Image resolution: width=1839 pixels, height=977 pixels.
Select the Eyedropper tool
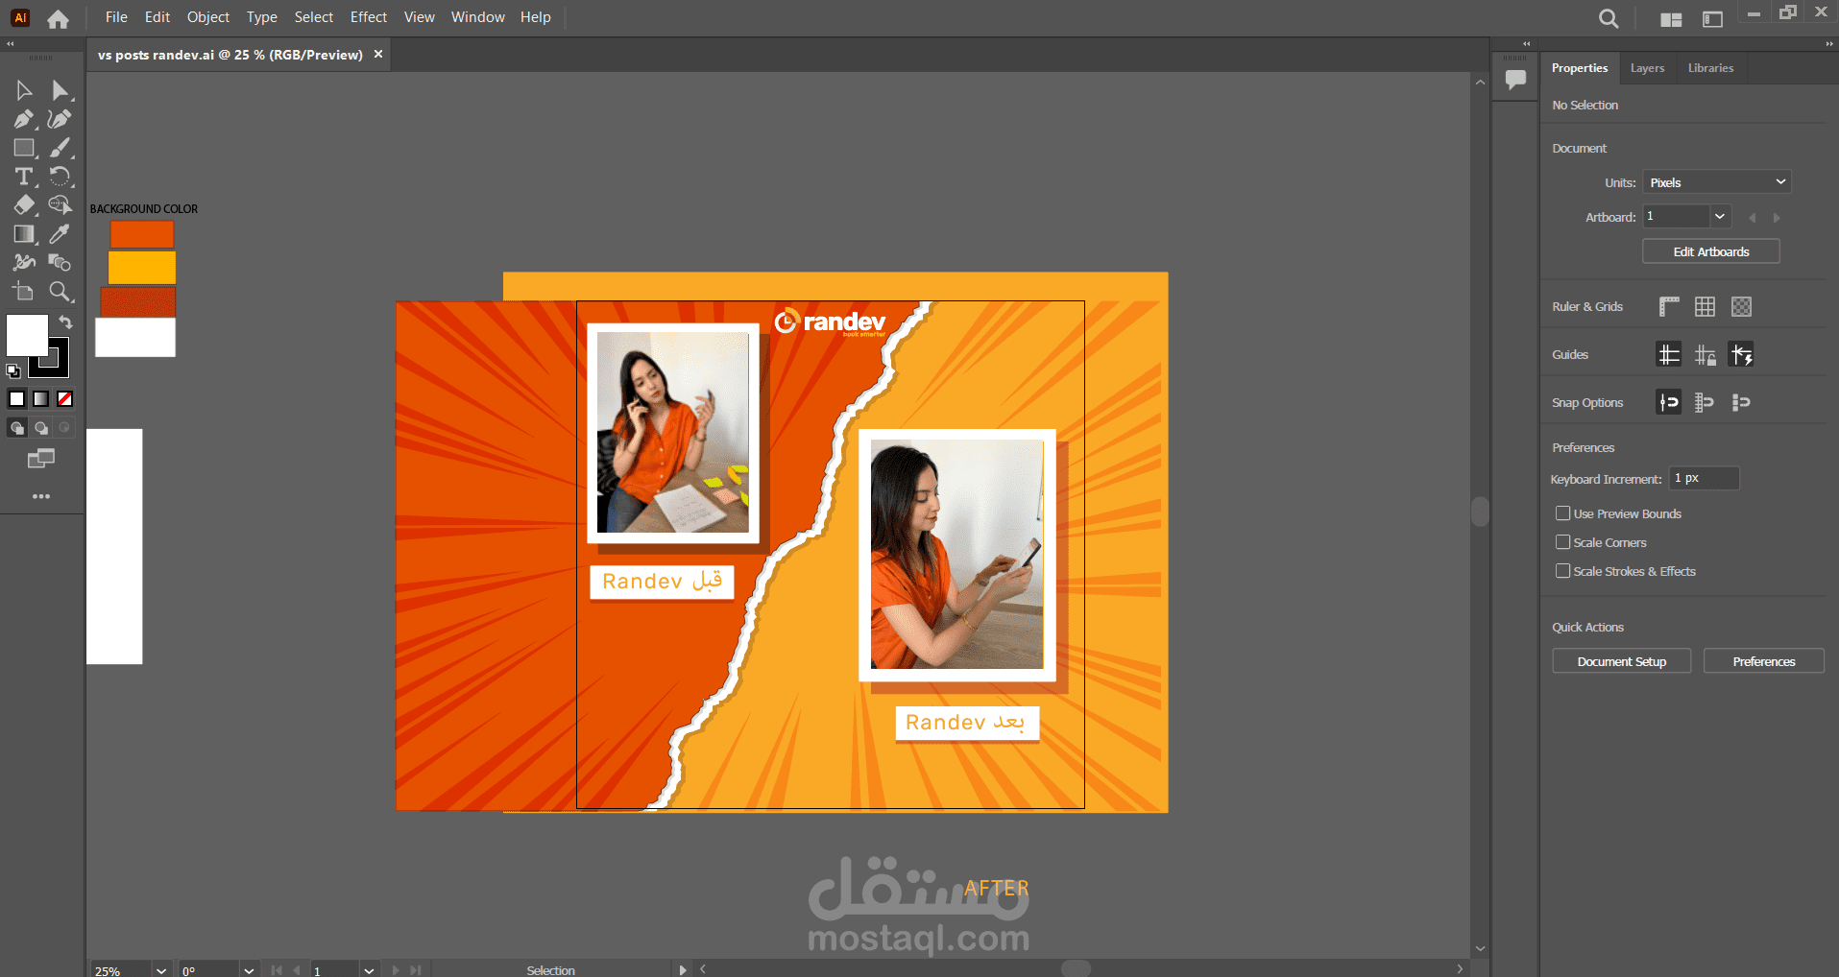point(60,234)
